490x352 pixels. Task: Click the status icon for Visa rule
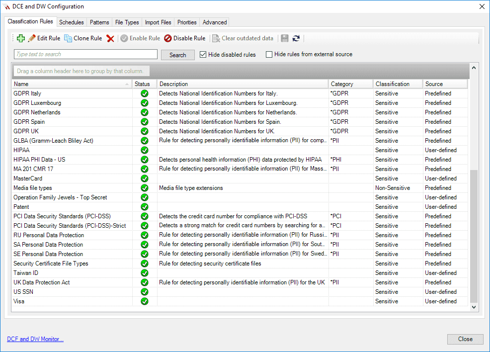click(x=145, y=301)
